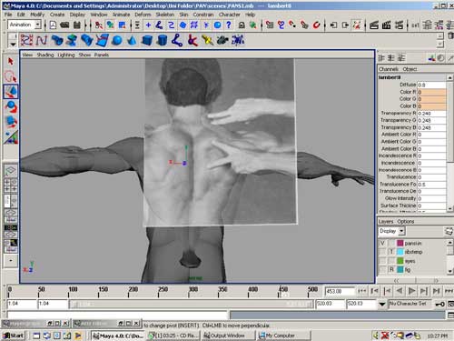The height and width of the screenshot is (341, 454).
Task: Click the Diffuse value field 0.8
Action: pos(431,85)
